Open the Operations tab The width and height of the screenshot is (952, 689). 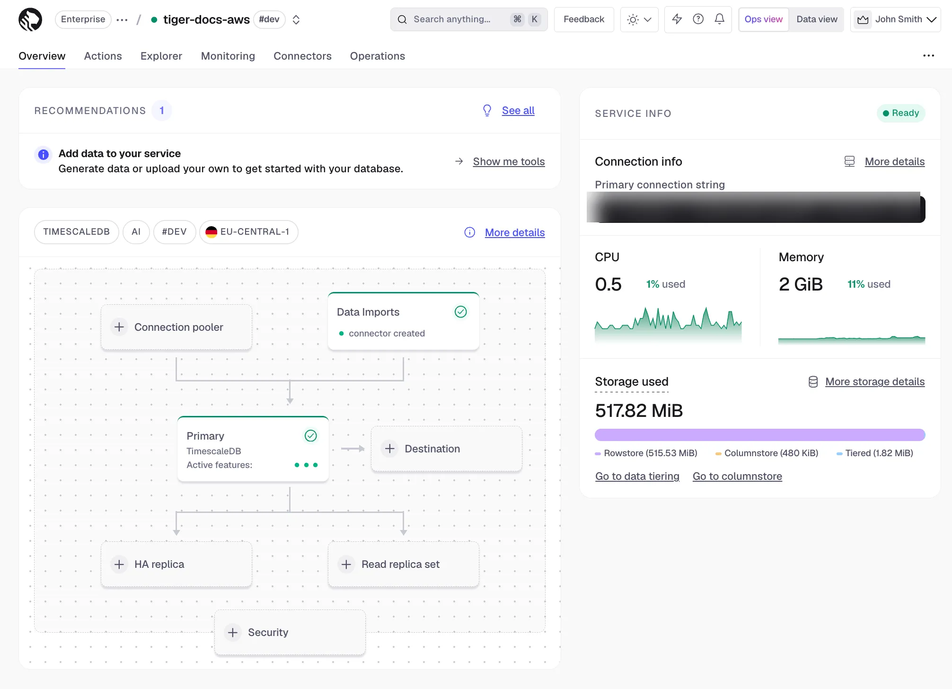tap(378, 56)
